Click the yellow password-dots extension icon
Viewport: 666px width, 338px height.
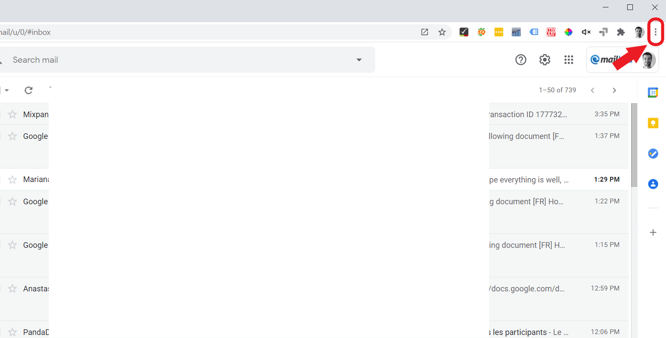[x=499, y=32]
